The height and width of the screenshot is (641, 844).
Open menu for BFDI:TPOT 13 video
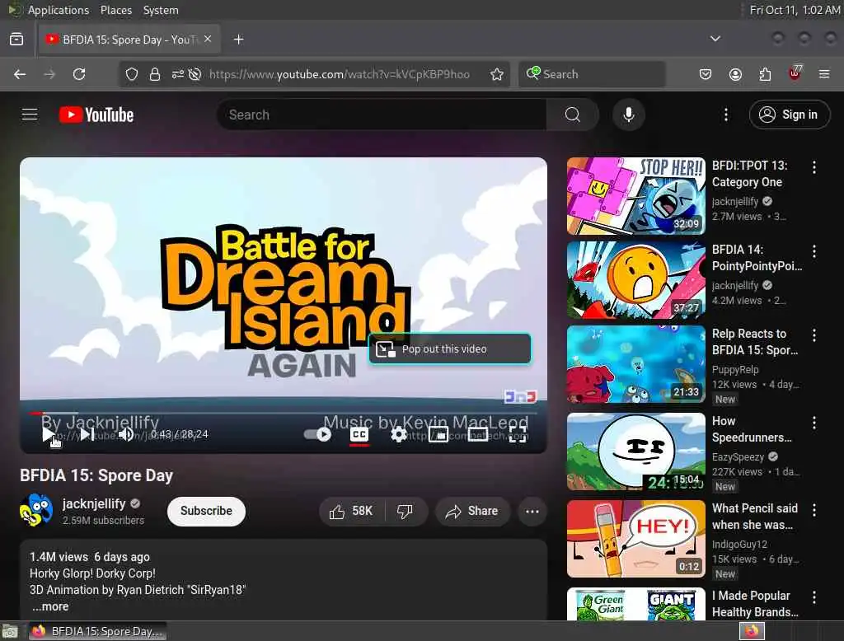click(814, 167)
